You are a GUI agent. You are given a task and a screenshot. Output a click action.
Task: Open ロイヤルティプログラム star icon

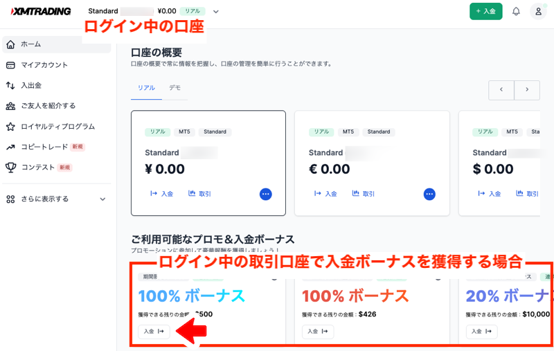point(10,127)
